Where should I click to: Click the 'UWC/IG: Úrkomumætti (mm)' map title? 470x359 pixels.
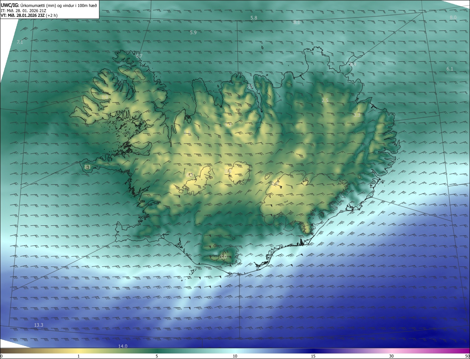(x=49, y=5)
